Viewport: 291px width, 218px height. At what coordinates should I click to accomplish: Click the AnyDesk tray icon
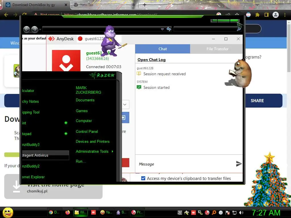tap(193, 213)
